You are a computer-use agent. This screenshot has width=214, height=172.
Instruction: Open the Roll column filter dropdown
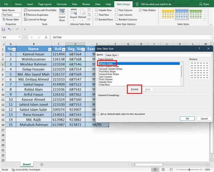tap(64, 49)
